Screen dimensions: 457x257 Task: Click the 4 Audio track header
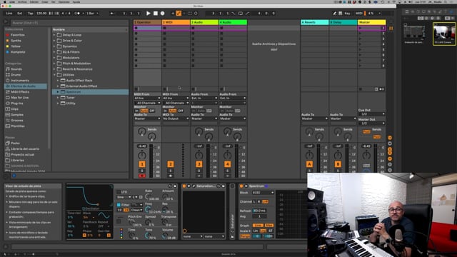coord(233,22)
